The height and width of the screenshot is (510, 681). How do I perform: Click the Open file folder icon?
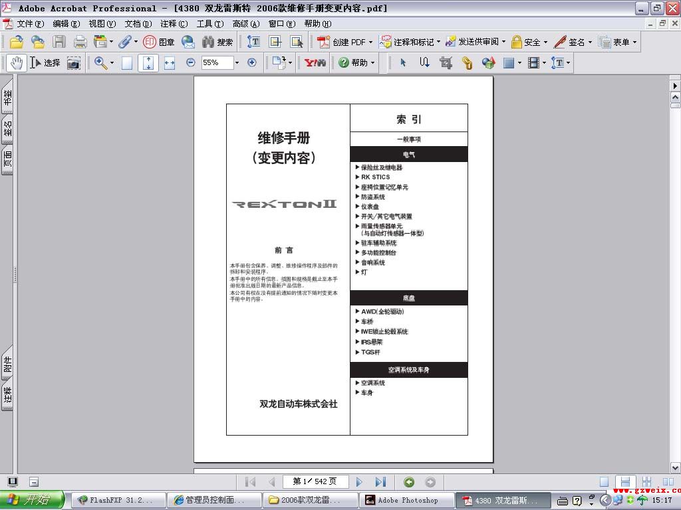(x=17, y=42)
